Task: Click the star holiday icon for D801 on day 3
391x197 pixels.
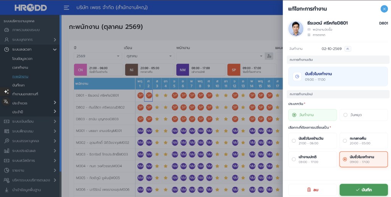Action: 157,95
